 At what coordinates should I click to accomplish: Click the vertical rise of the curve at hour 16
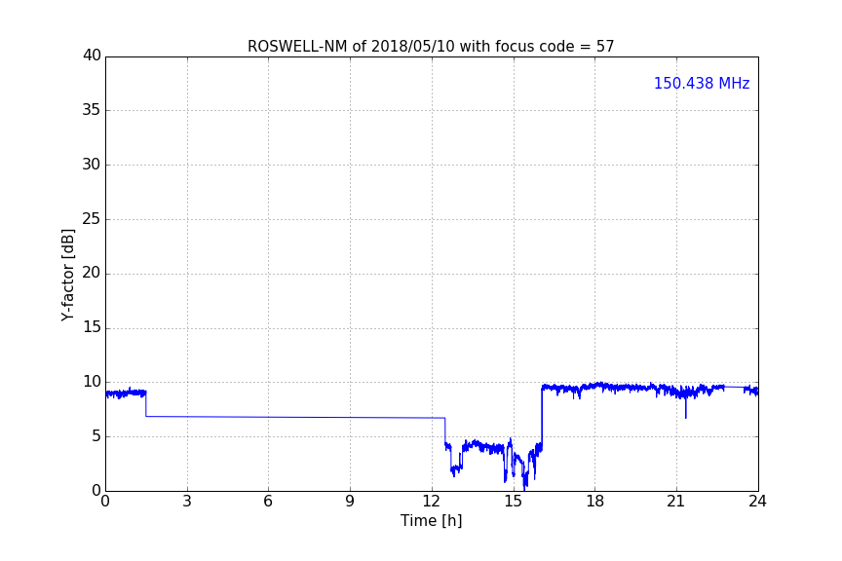[x=542, y=416]
